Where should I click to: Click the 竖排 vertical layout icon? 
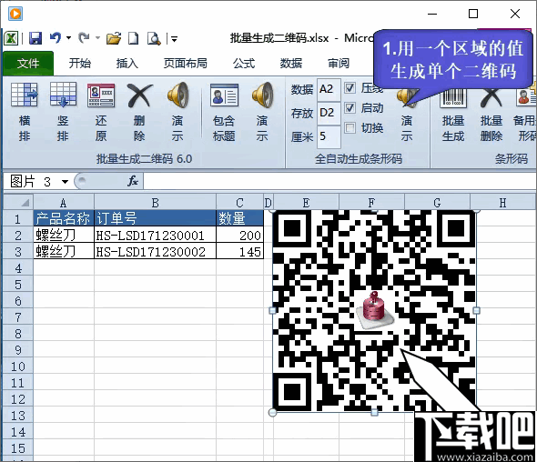(63, 95)
